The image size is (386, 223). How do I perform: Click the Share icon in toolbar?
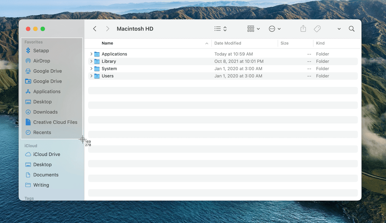(303, 29)
